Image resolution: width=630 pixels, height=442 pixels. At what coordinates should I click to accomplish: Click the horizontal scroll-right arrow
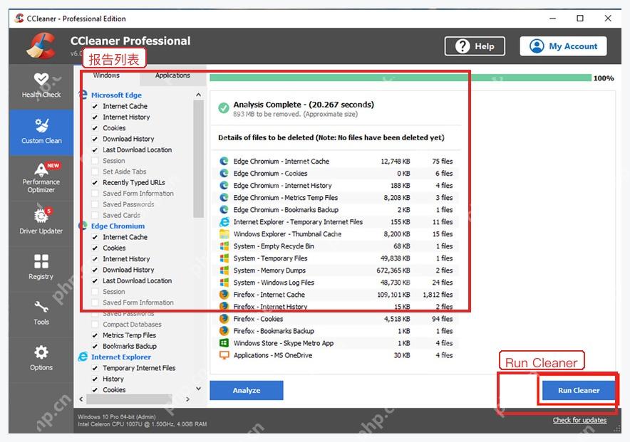(187, 399)
